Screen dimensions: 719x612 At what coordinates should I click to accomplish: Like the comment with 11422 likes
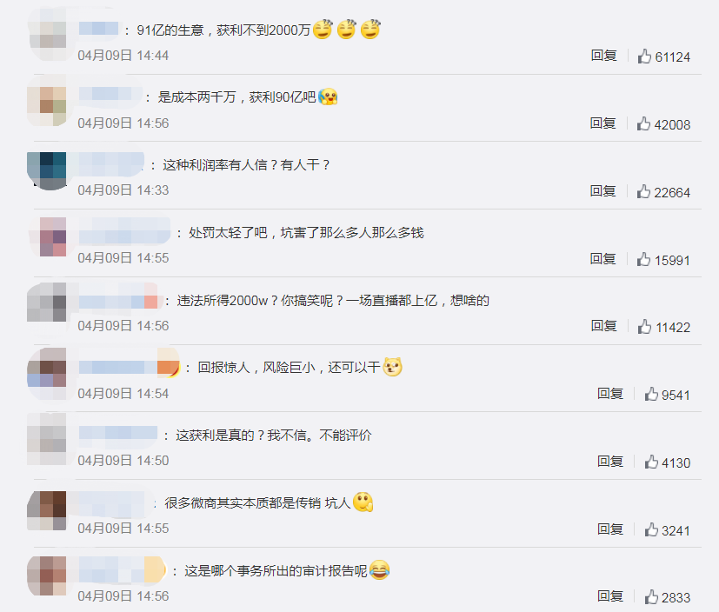pyautogui.click(x=644, y=327)
